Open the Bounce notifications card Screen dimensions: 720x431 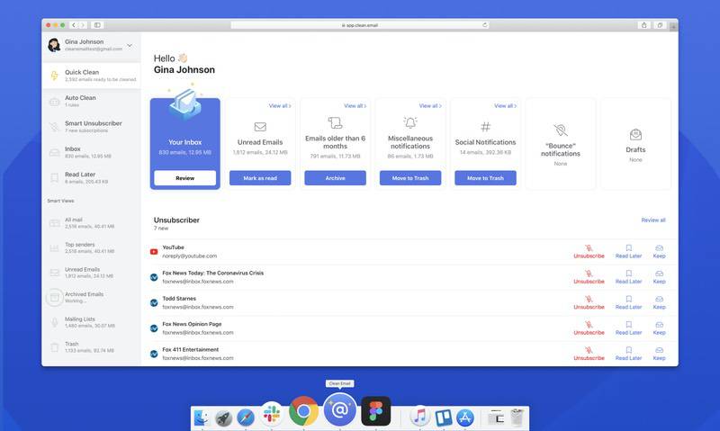[560, 144]
